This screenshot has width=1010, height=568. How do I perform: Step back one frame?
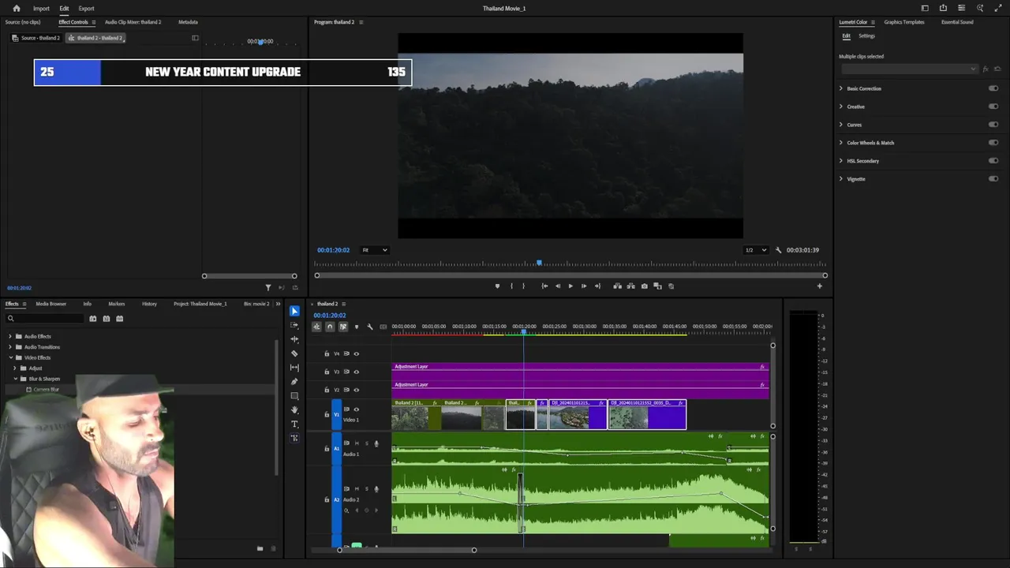pos(558,286)
